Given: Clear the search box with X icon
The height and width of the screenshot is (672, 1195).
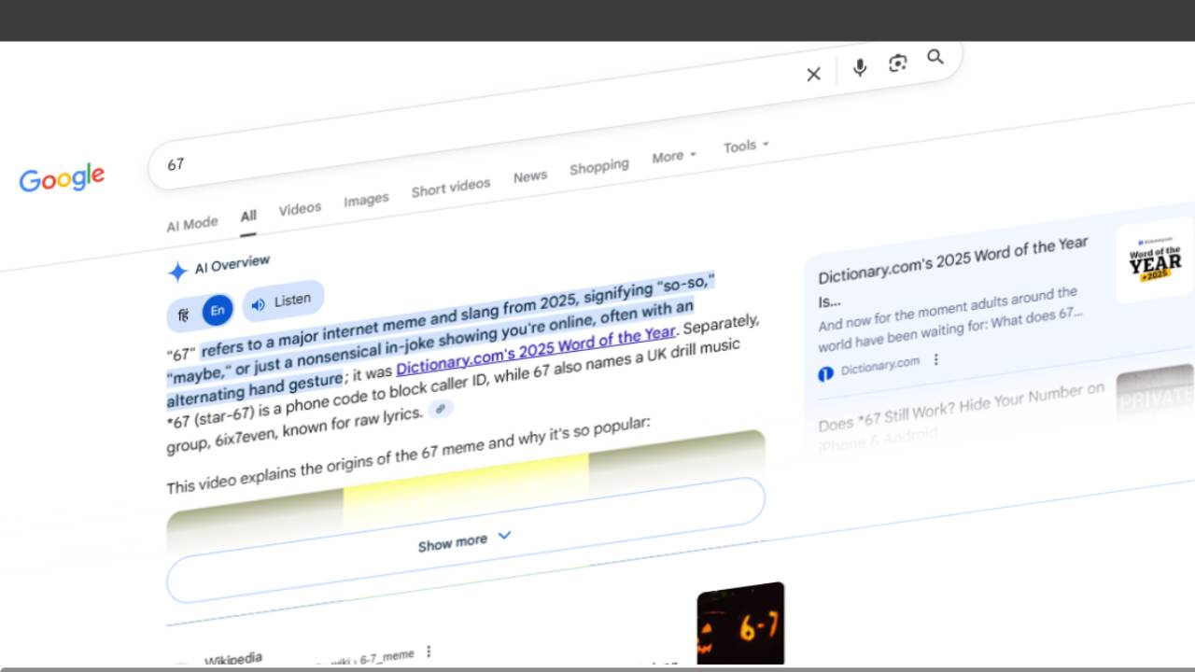Looking at the screenshot, I should 813,75.
